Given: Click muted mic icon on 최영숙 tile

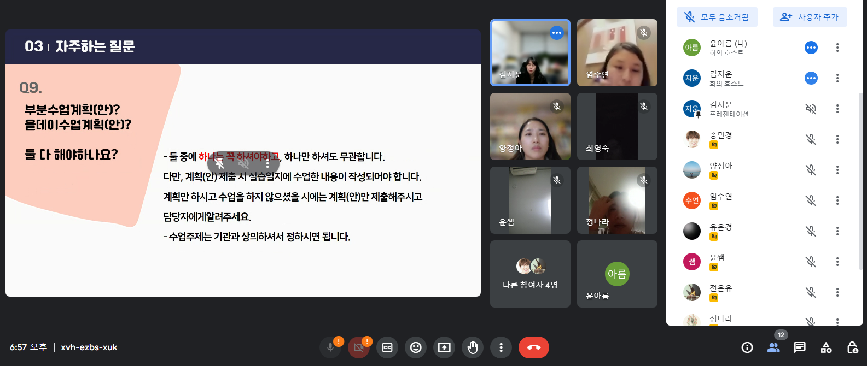Looking at the screenshot, I should [x=644, y=107].
